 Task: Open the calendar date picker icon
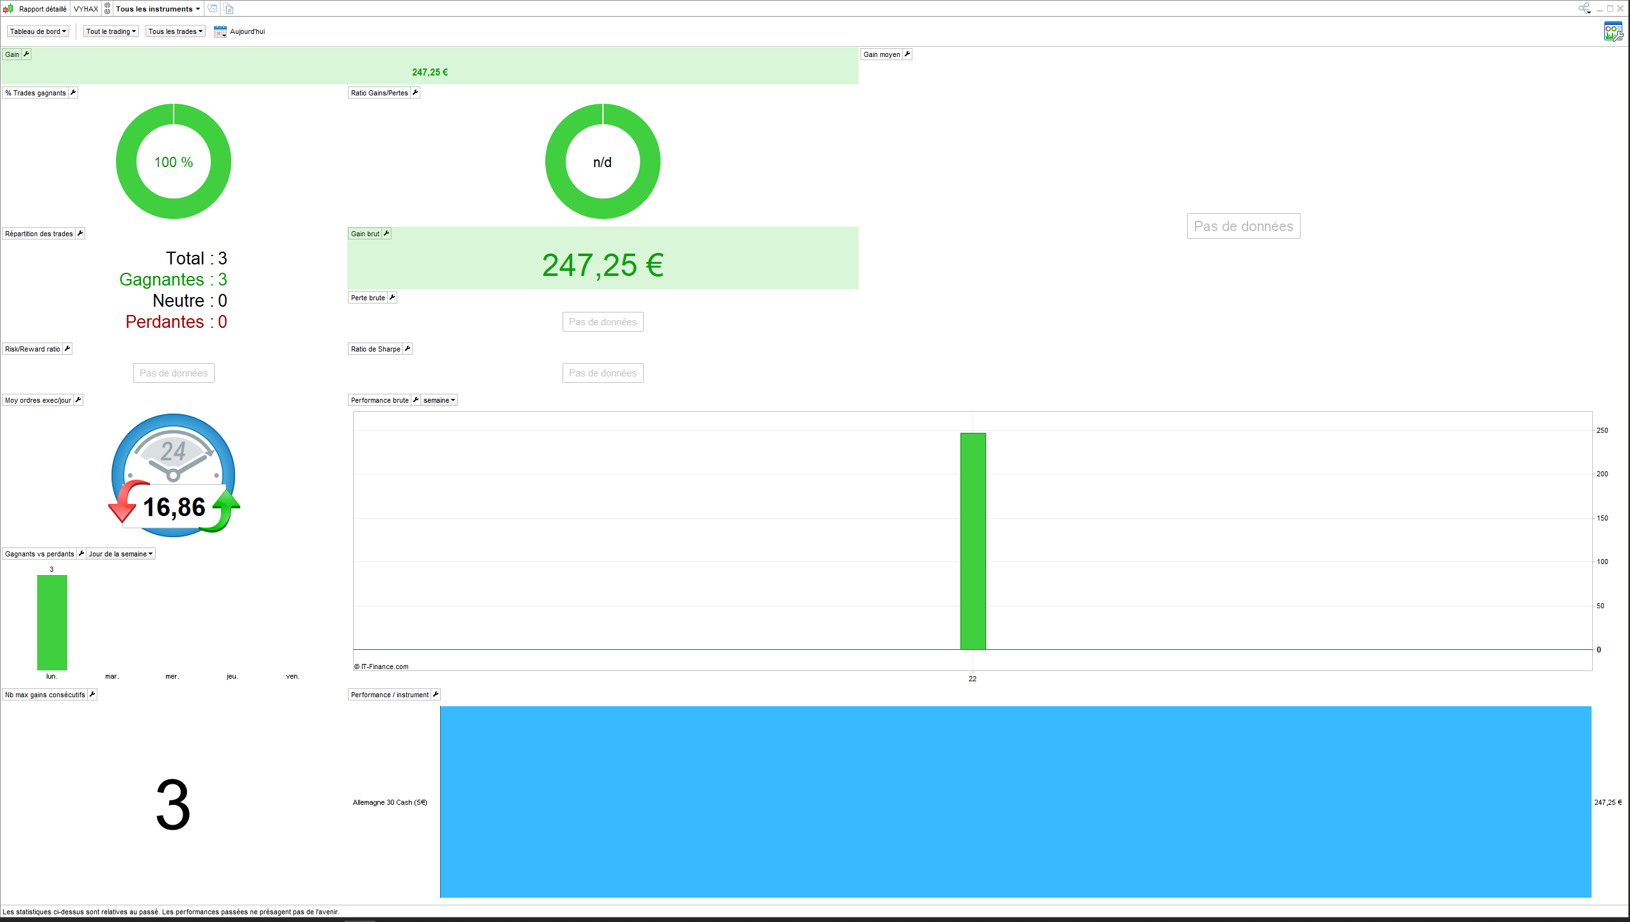tap(220, 31)
